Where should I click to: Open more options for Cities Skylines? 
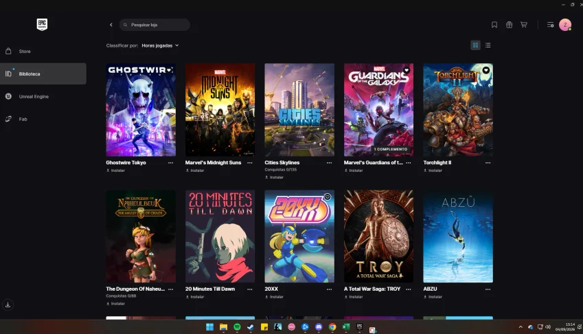point(330,163)
